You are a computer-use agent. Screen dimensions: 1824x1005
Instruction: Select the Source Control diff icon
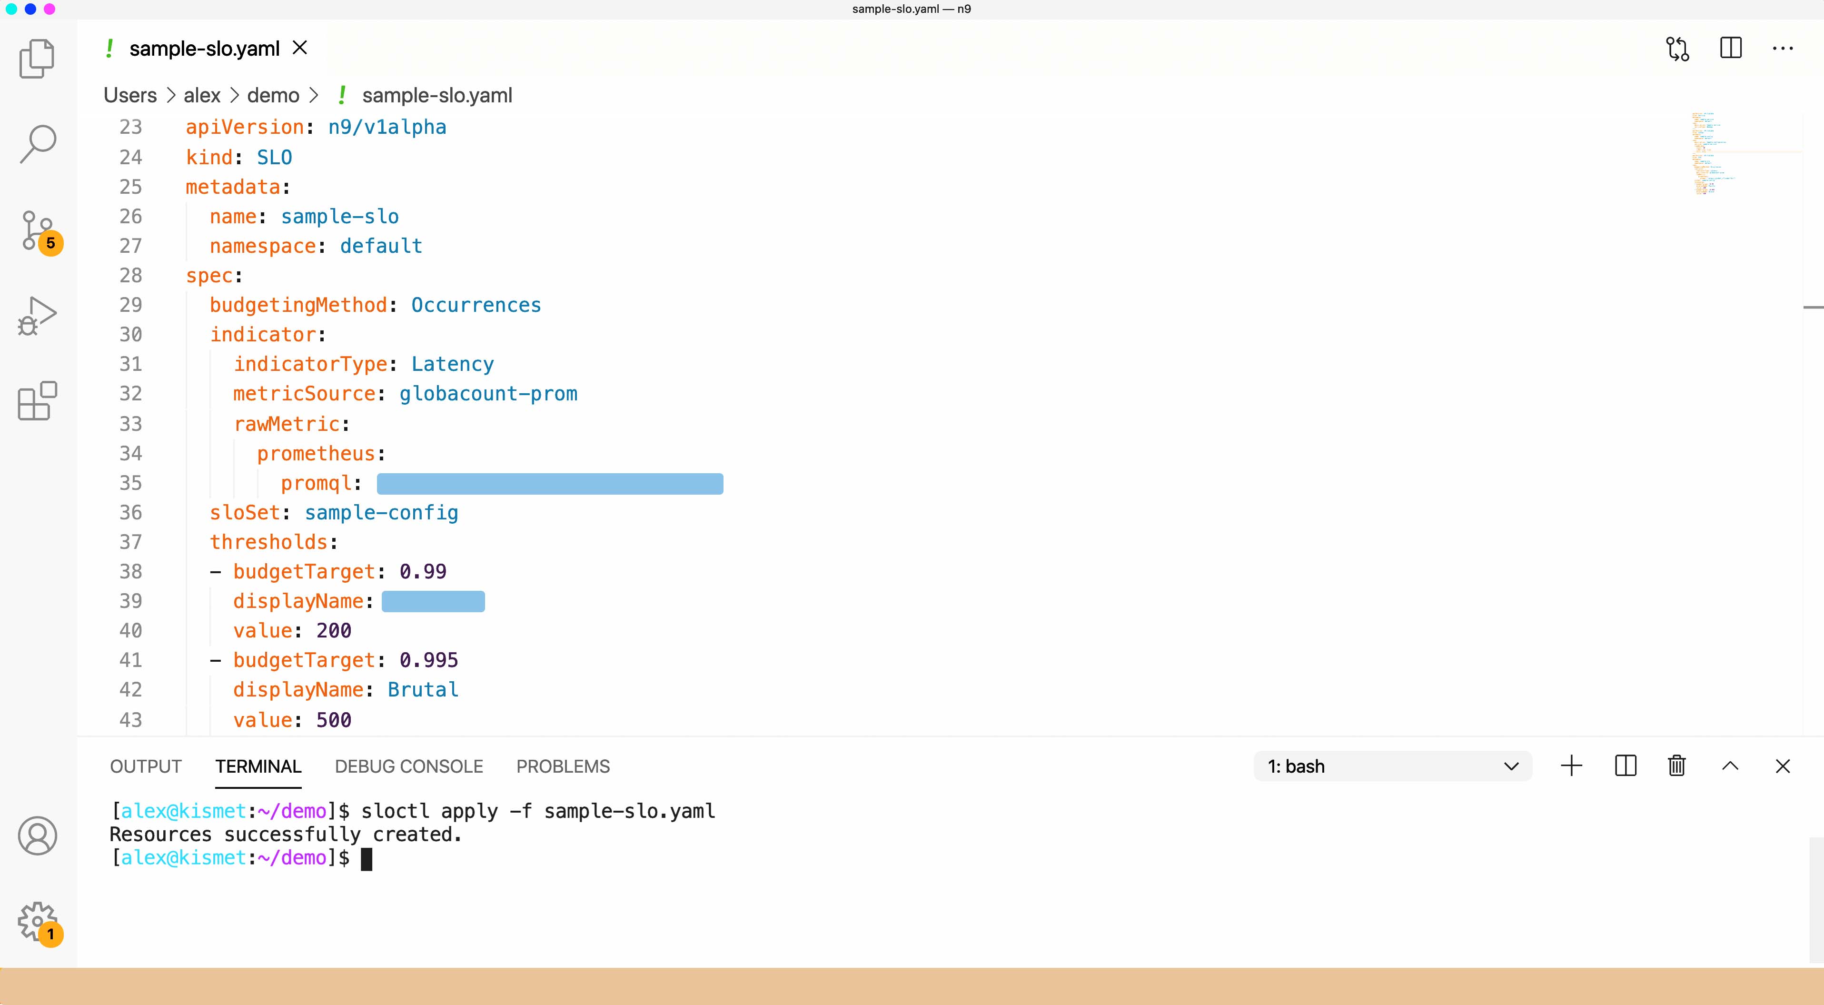[x=1679, y=48]
